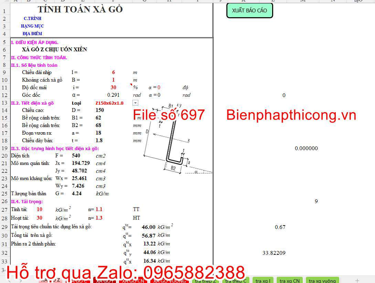Screen dimensions: 375x283
Task: Click the XUẤT BÁO CÁO button
Action: pos(249,10)
